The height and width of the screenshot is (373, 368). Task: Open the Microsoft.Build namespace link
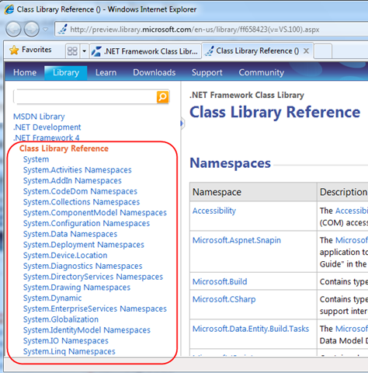coord(220,281)
